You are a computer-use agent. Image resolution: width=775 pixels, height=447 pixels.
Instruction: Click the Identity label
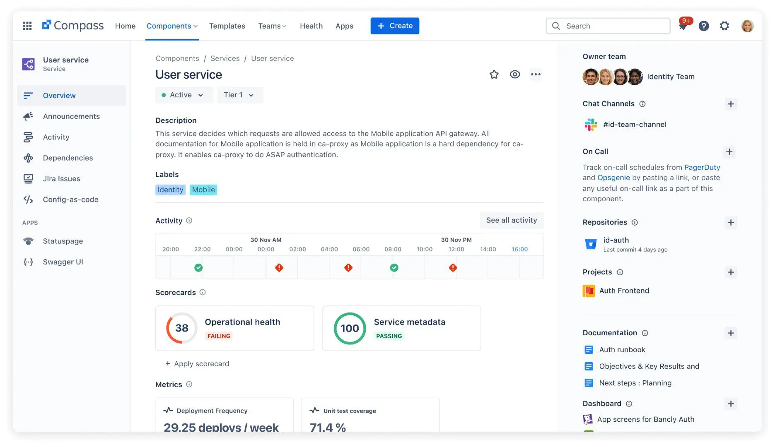tap(170, 190)
